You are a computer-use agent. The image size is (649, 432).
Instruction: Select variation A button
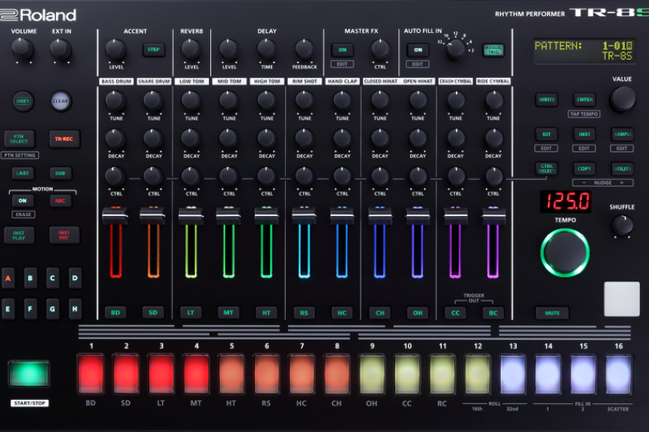click(x=8, y=278)
